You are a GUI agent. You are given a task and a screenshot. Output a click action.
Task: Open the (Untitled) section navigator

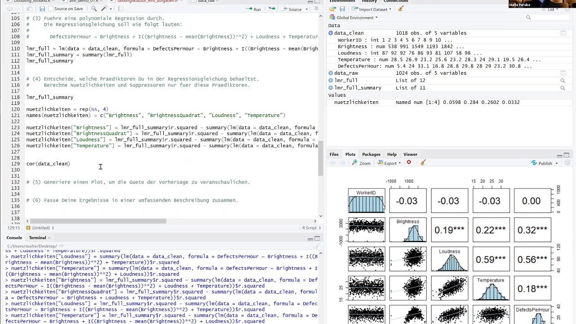click(x=40, y=228)
